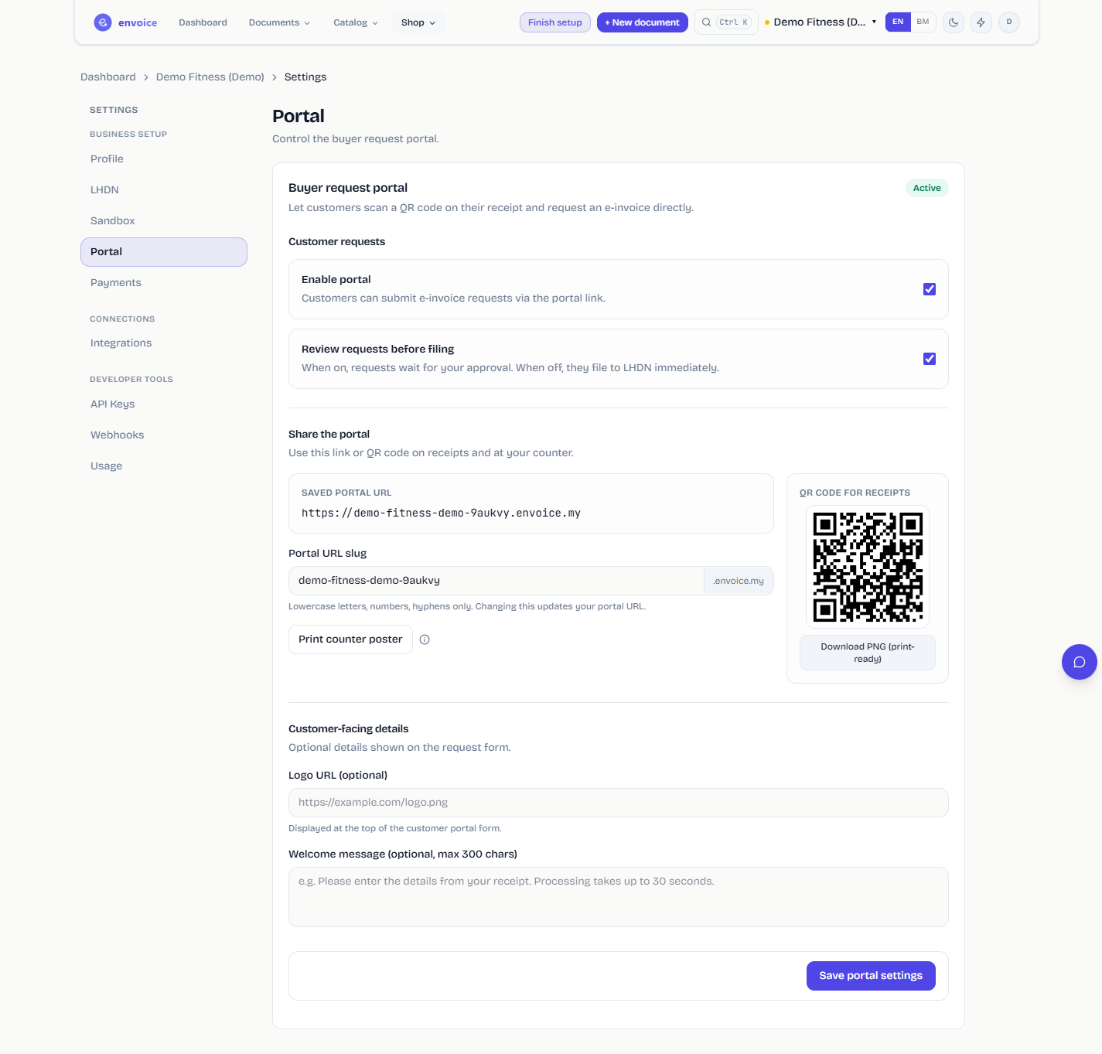Click the Ctrl K search shortcut
1102x1054 pixels.
coord(734,22)
